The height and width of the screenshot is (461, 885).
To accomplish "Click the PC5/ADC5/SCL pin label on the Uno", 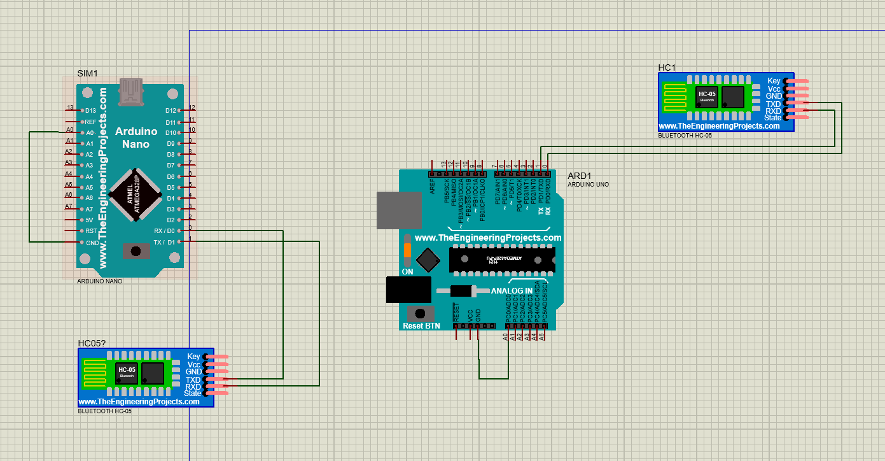I will pyautogui.click(x=544, y=302).
